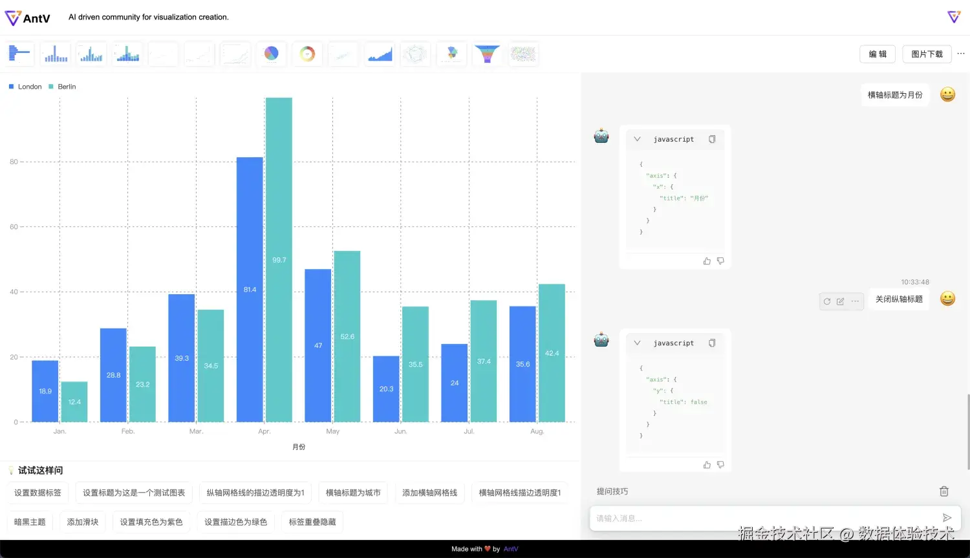Viewport: 970px width, 558px height.
Task: Choose the pie chart thumbnail
Action: point(272,54)
